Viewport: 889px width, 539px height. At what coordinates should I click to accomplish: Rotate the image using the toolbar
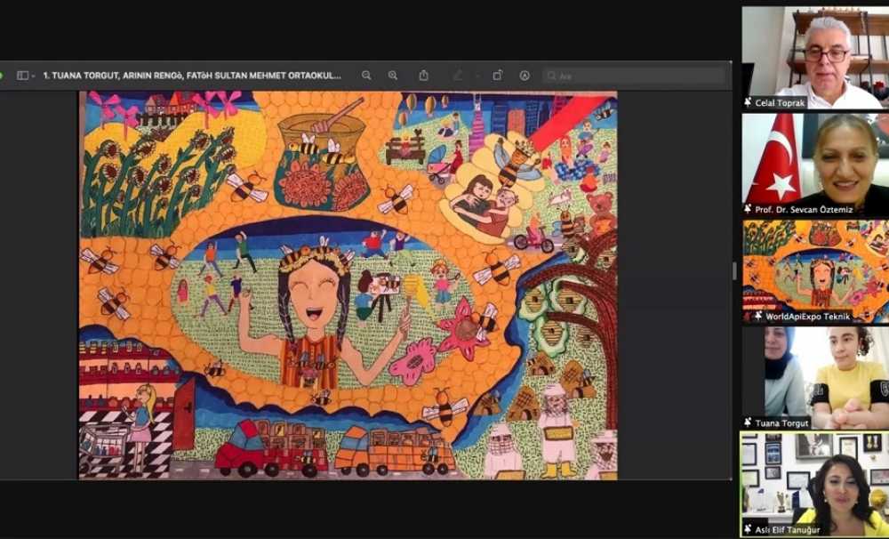tap(497, 76)
